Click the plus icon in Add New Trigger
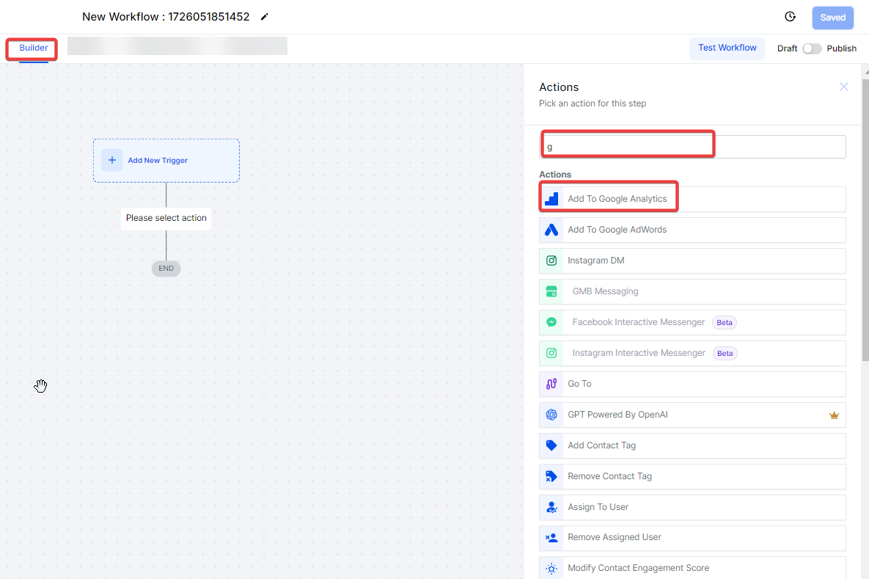This screenshot has width=869, height=579. tap(112, 160)
